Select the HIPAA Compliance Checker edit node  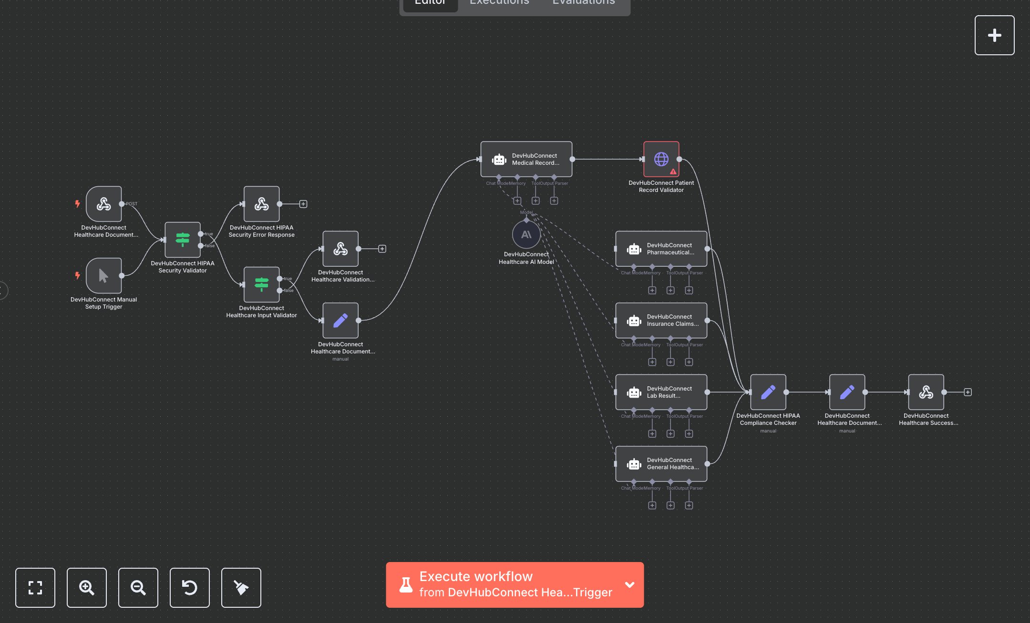click(768, 392)
